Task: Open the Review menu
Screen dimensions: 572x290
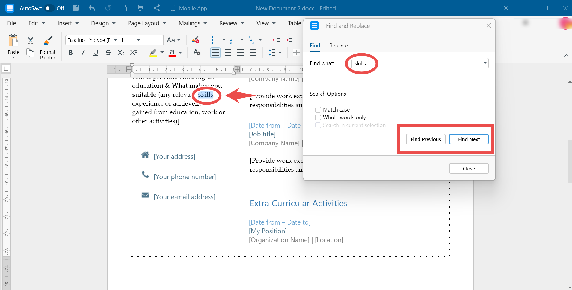Action: click(x=232, y=23)
